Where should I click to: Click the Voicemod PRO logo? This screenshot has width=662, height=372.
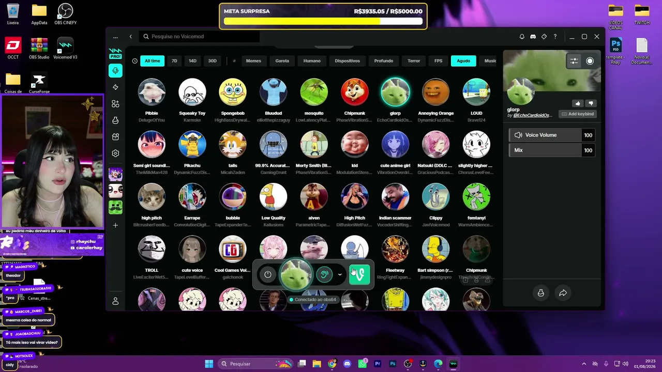click(x=115, y=53)
